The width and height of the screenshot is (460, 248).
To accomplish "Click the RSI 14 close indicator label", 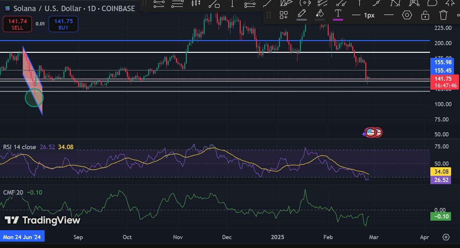I will [x=19, y=147].
